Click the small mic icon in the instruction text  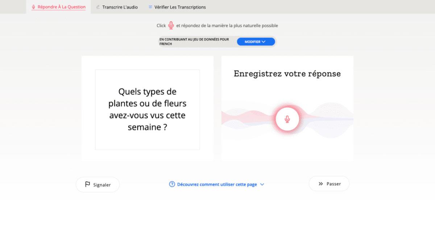[171, 25]
